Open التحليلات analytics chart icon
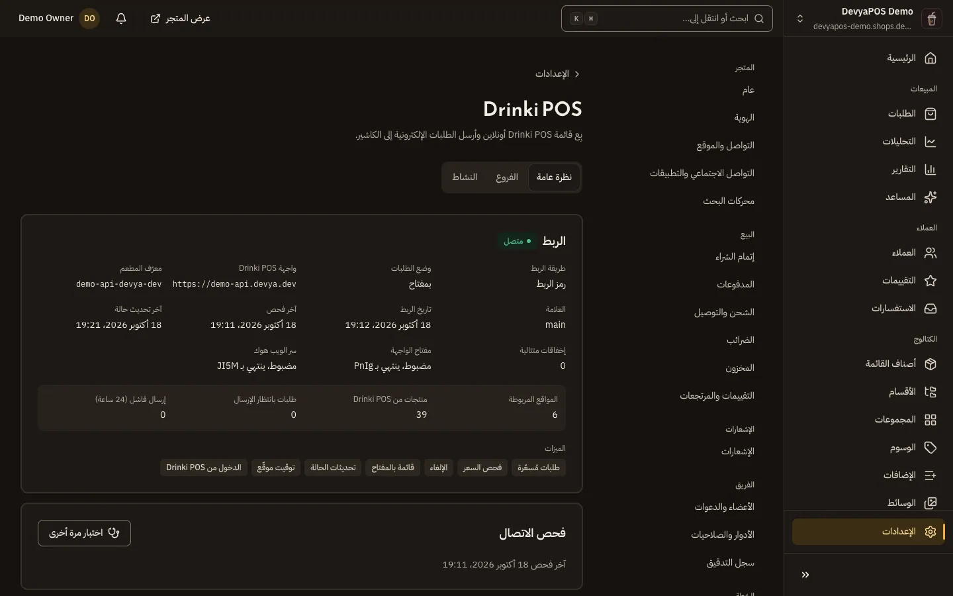This screenshot has width=953, height=596. [930, 142]
